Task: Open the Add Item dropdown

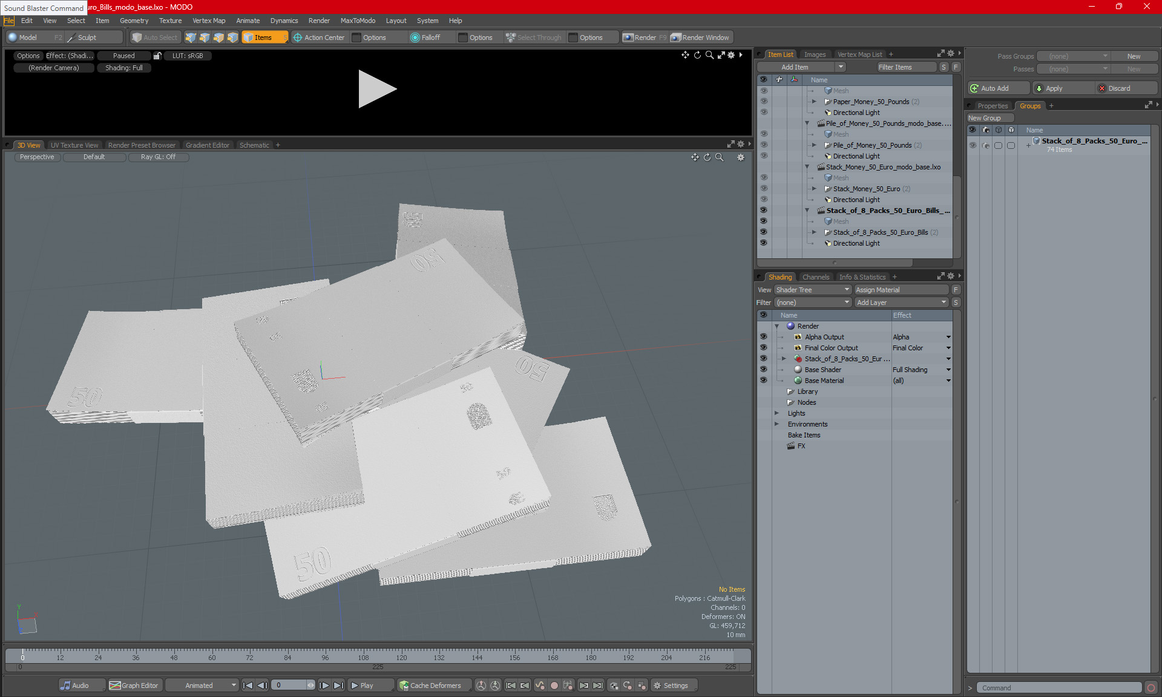Action: point(801,67)
